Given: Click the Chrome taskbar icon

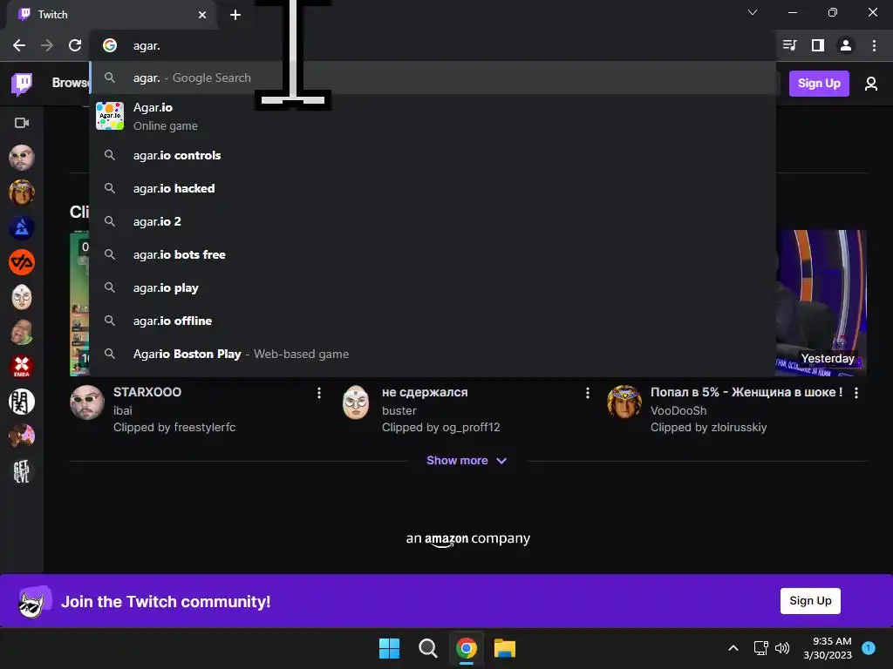Looking at the screenshot, I should point(466,648).
